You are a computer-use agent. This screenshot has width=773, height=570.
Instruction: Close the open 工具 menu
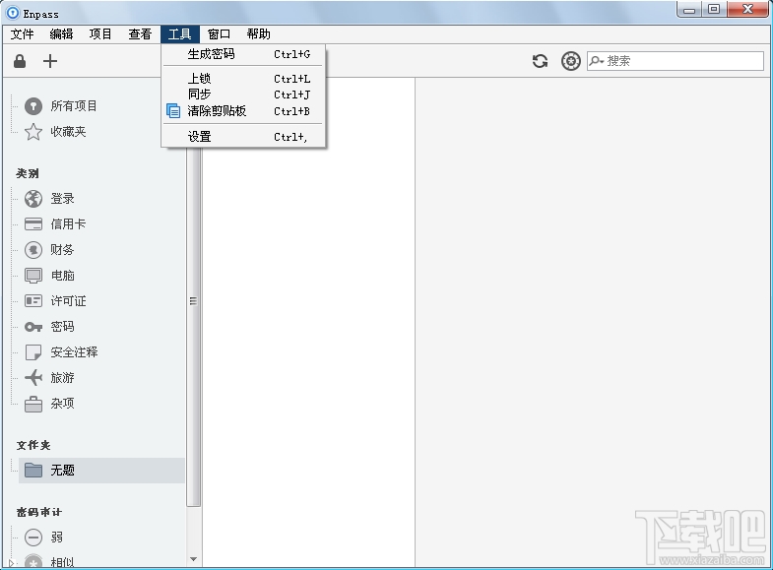pos(180,34)
